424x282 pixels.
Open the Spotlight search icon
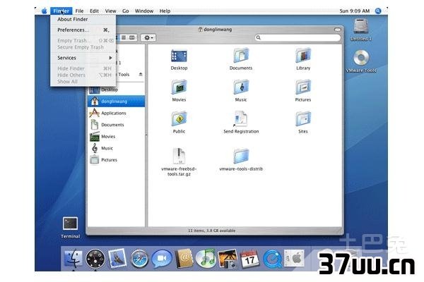[378, 11]
